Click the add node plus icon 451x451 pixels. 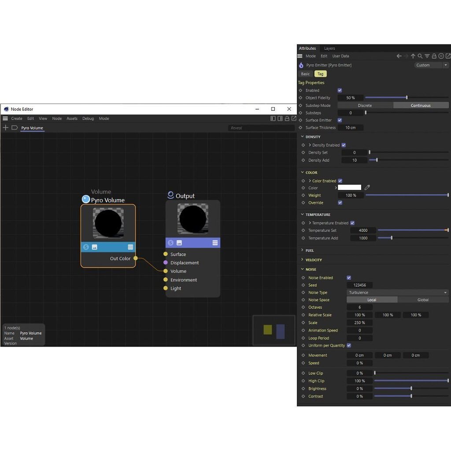5,127
